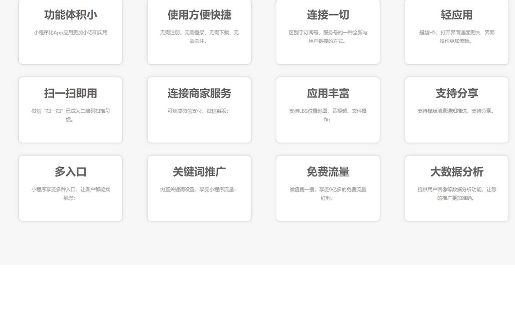Select the 小程序享受多种入口 description text

coord(70,194)
